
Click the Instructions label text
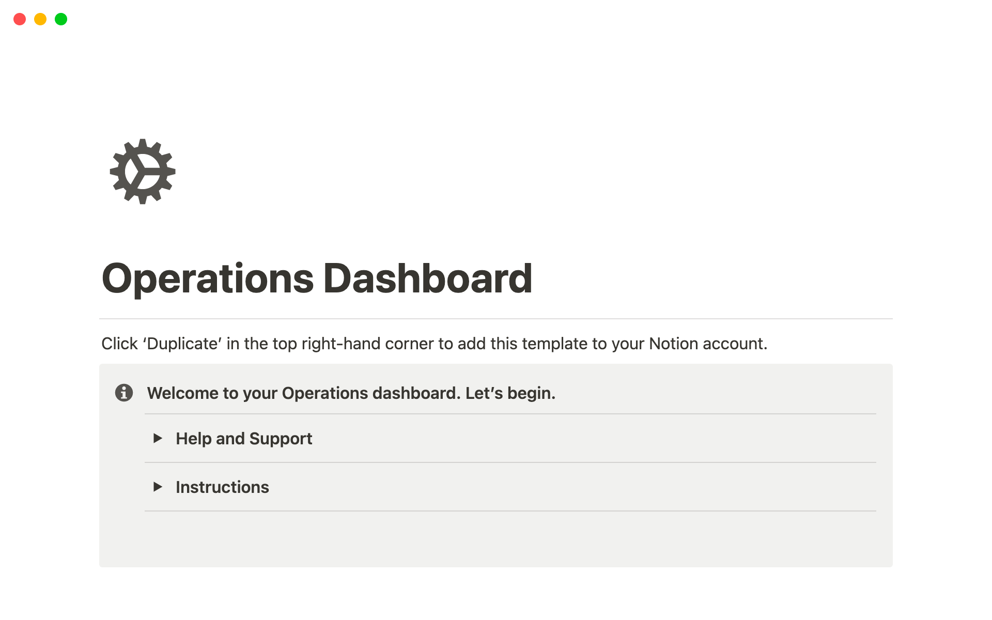click(222, 487)
